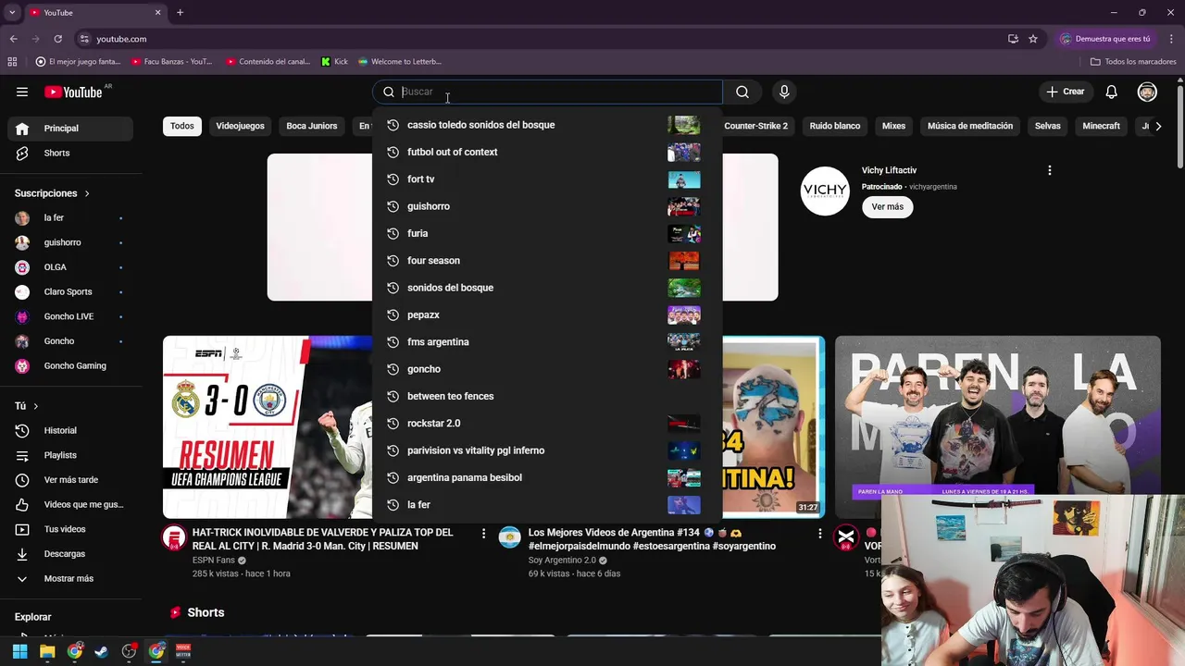1185x666 pixels.
Task: Show more chips with right arrow
Action: click(x=1158, y=126)
